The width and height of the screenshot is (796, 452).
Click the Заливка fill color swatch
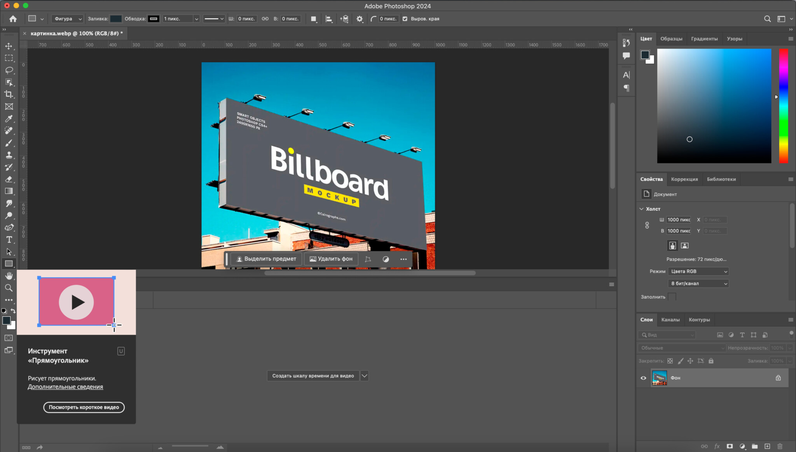coord(115,19)
